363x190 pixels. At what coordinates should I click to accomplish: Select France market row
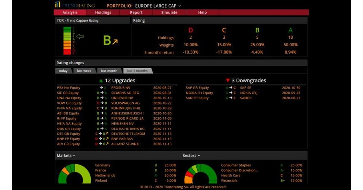[x=136, y=170]
